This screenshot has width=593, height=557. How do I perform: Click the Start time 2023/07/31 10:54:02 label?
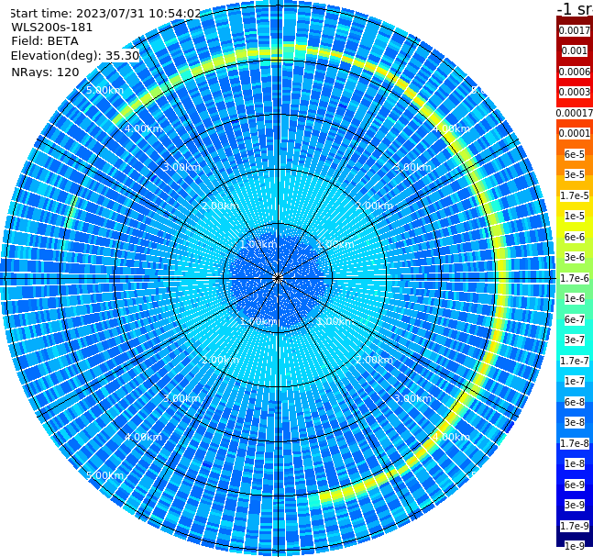(x=105, y=13)
